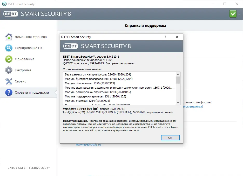Click the ESET logo inside the About dialog
243x176 pixels.
pos(70,47)
